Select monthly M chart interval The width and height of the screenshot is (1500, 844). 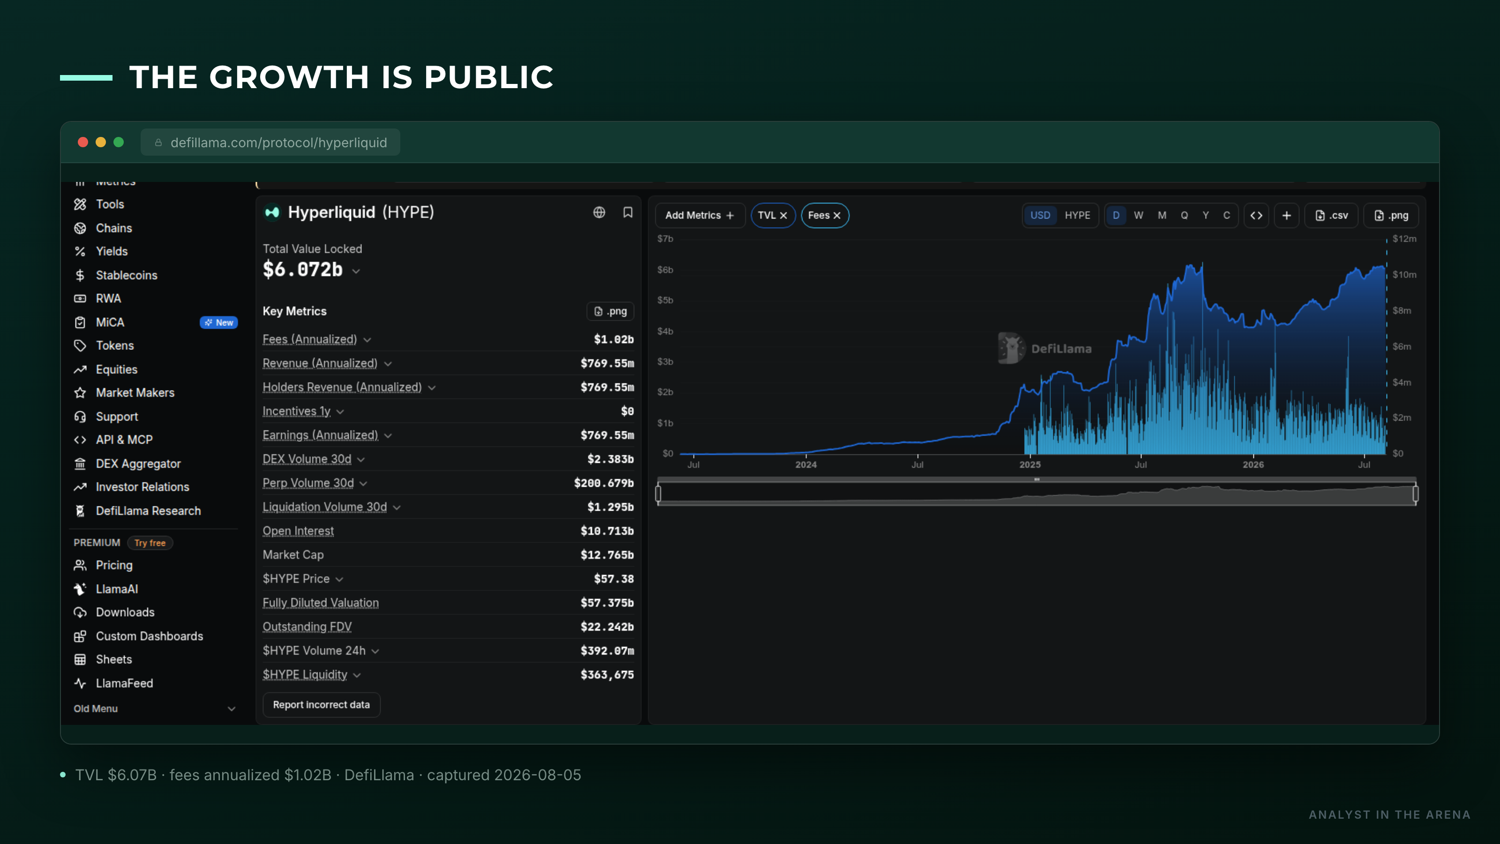click(1162, 216)
